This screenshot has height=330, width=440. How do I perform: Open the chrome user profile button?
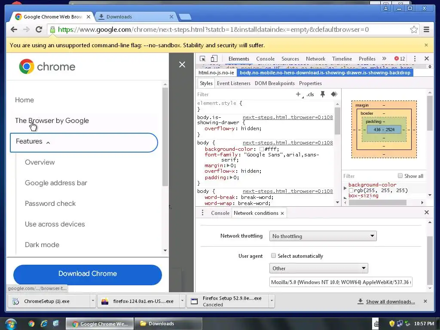(x=386, y=8)
